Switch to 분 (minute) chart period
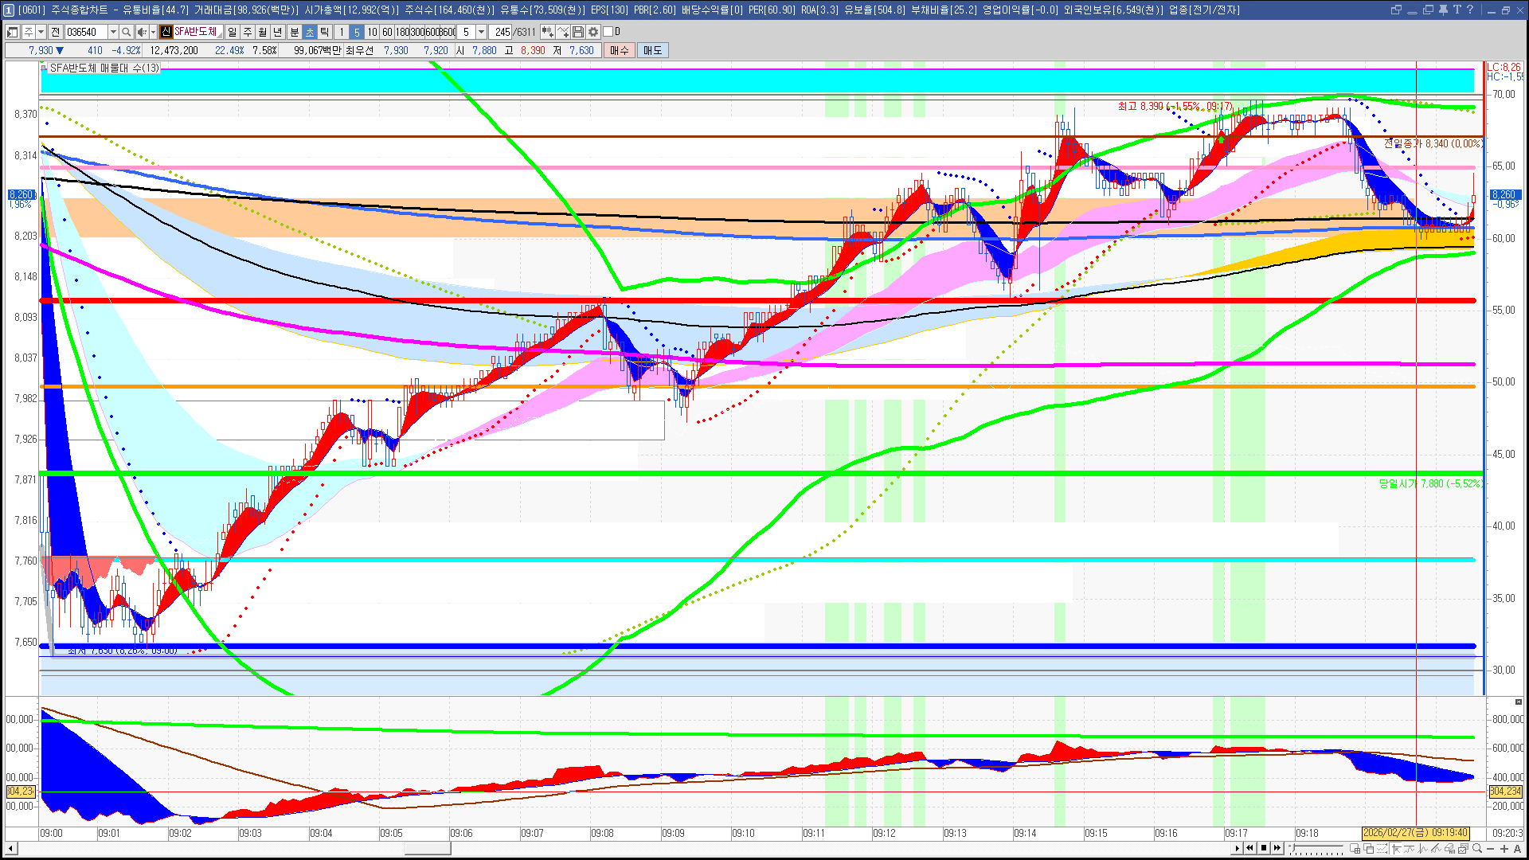The height and width of the screenshot is (860, 1529). pos(294,32)
